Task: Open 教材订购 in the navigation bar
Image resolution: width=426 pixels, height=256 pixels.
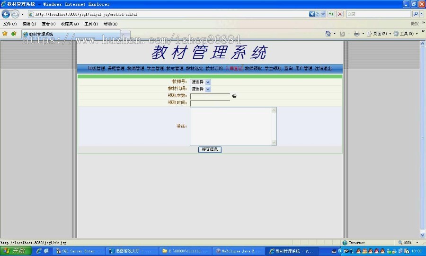Action: 214,69
